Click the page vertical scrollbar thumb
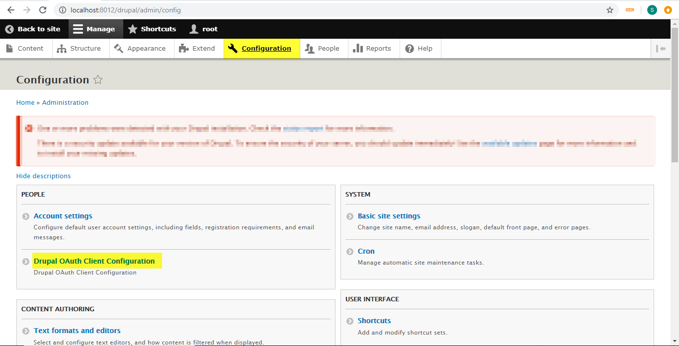The image size is (679, 346). tap(675, 94)
